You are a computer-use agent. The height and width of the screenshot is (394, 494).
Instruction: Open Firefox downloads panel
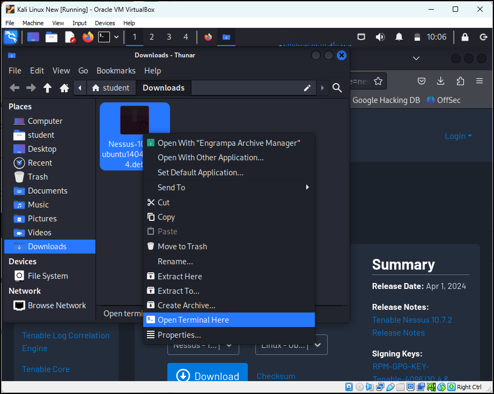[441, 81]
